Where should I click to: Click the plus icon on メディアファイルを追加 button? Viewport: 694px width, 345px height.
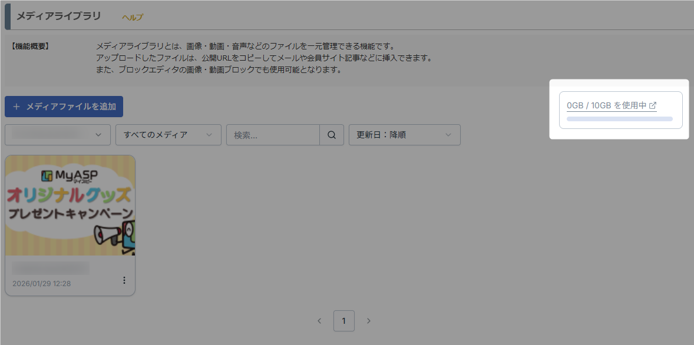[x=16, y=107]
